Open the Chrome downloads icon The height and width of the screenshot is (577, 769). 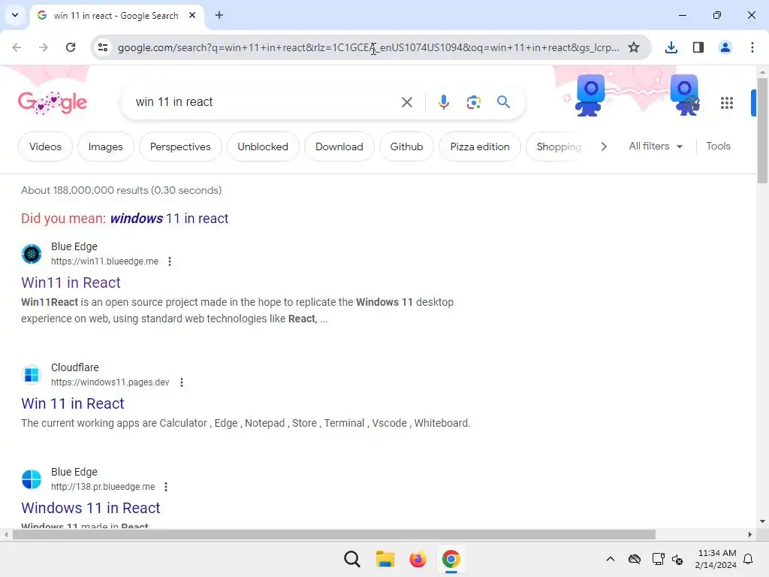671,47
